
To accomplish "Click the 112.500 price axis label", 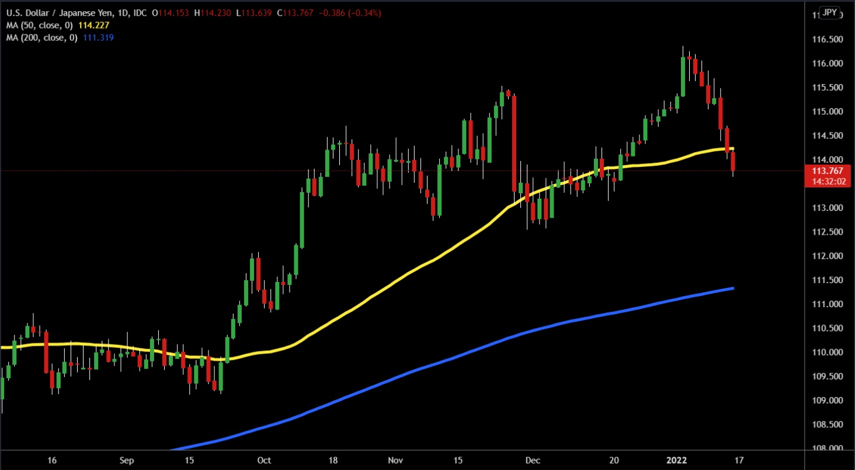I will tap(826, 232).
